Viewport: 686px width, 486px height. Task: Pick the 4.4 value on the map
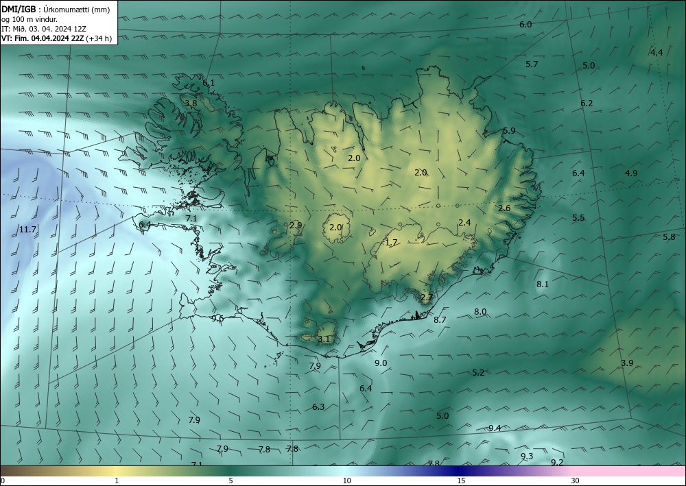tap(657, 53)
